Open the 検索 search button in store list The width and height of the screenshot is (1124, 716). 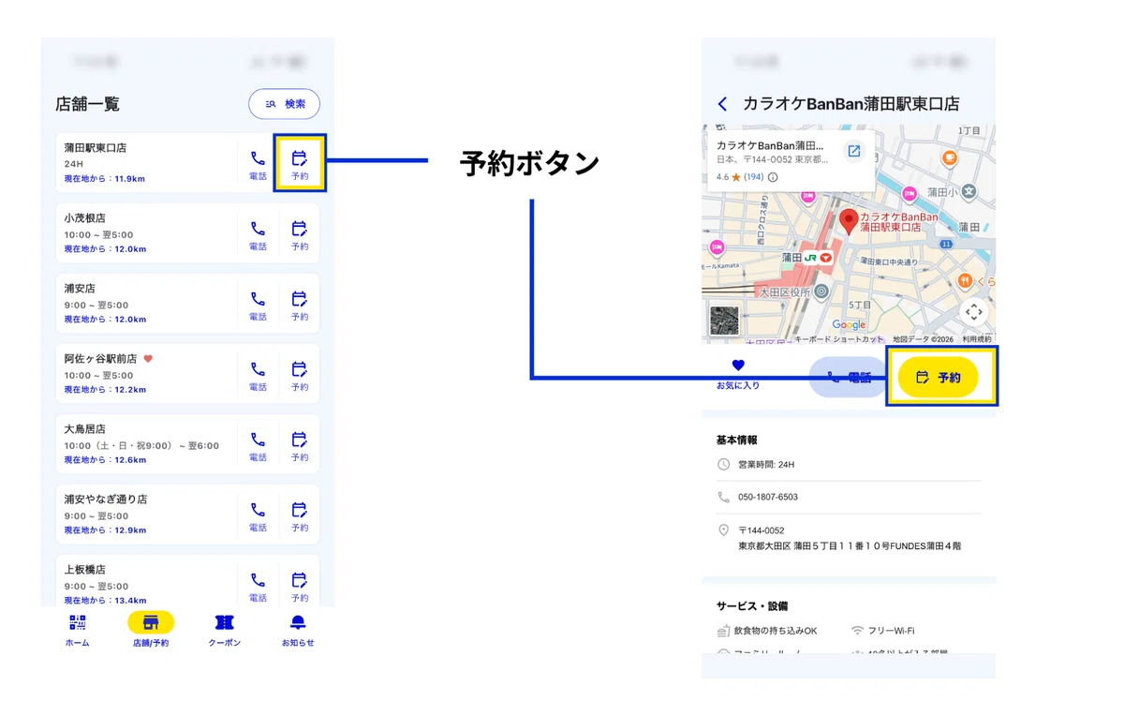point(284,104)
